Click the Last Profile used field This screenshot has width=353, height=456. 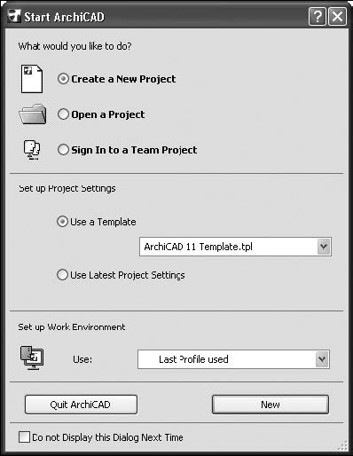233,359
